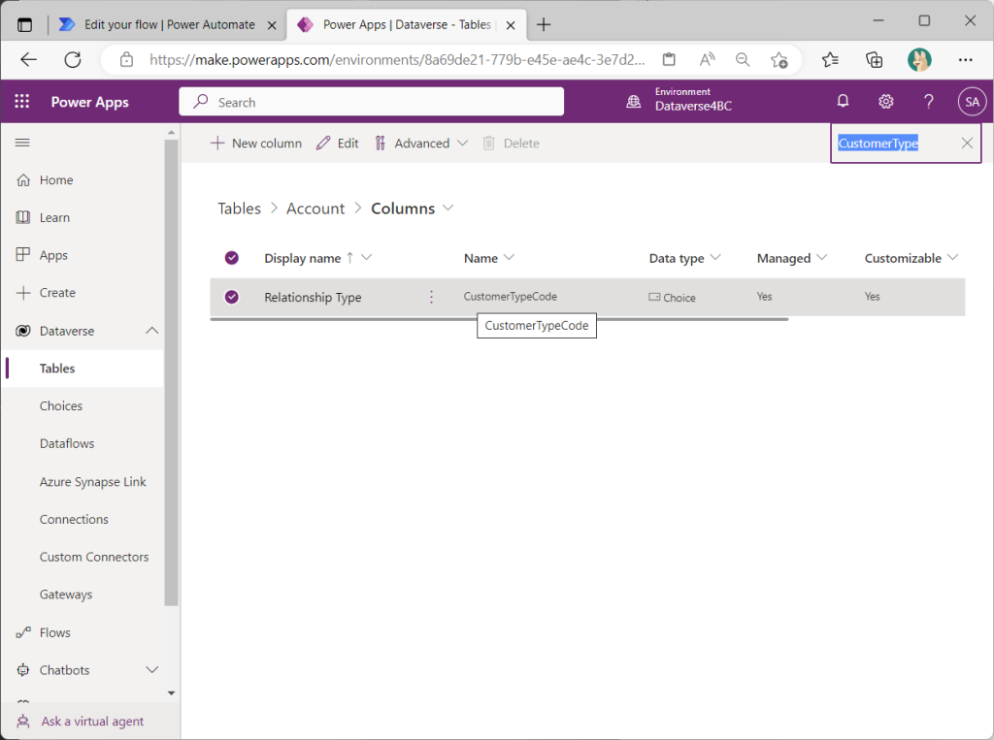Go to Tables breadcrumb link
Screen dimensions: 994x740
[x=239, y=209]
